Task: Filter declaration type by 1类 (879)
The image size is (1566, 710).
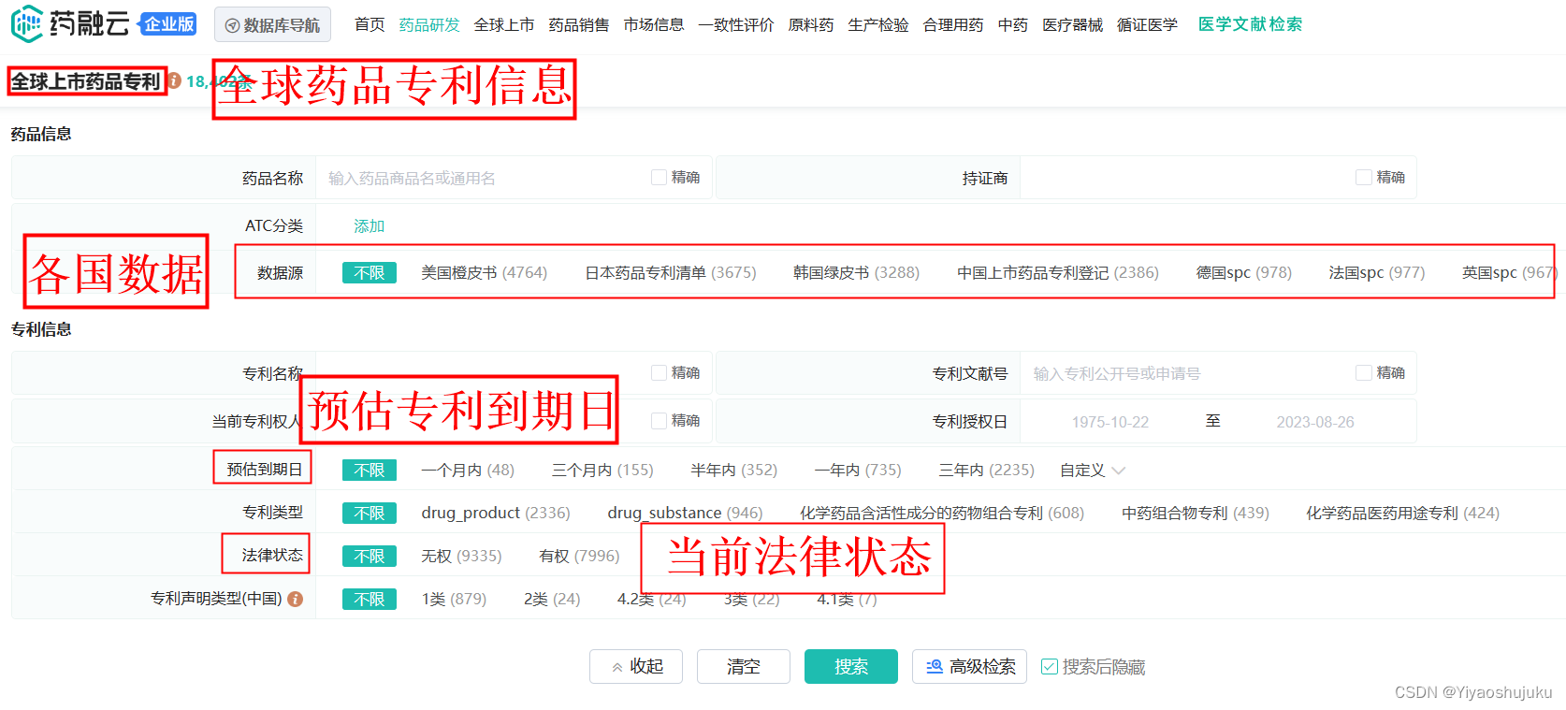Action: tap(454, 599)
